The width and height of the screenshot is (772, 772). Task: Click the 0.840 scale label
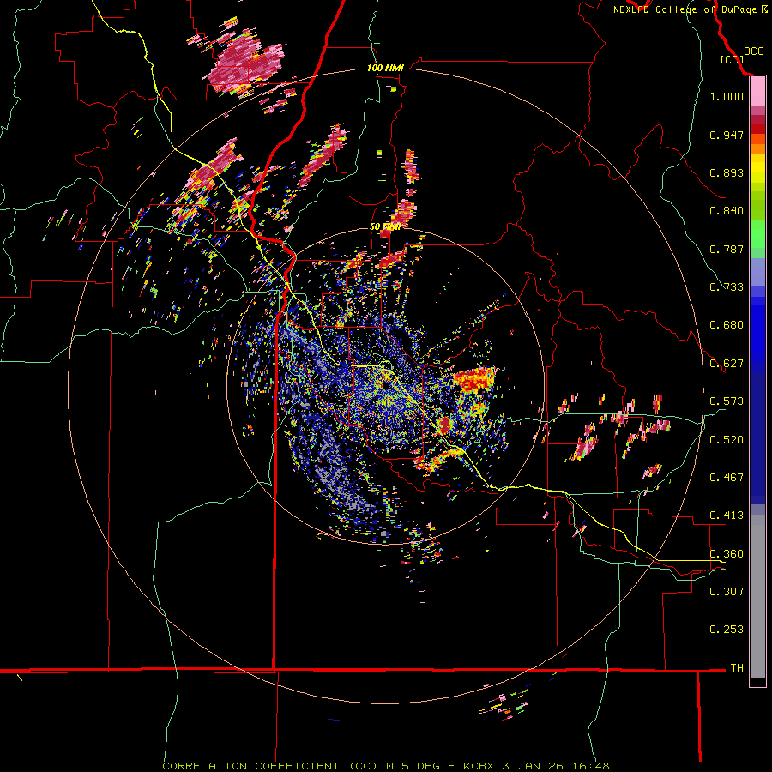click(727, 211)
